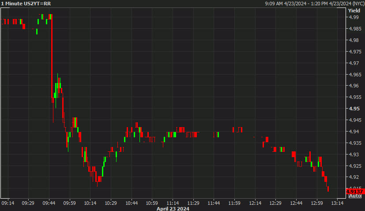
Task: Click the 4.93 yield axis value
Action: (x=354, y=154)
